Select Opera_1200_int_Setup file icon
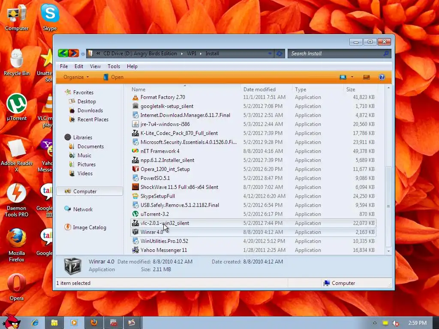 coord(135,169)
